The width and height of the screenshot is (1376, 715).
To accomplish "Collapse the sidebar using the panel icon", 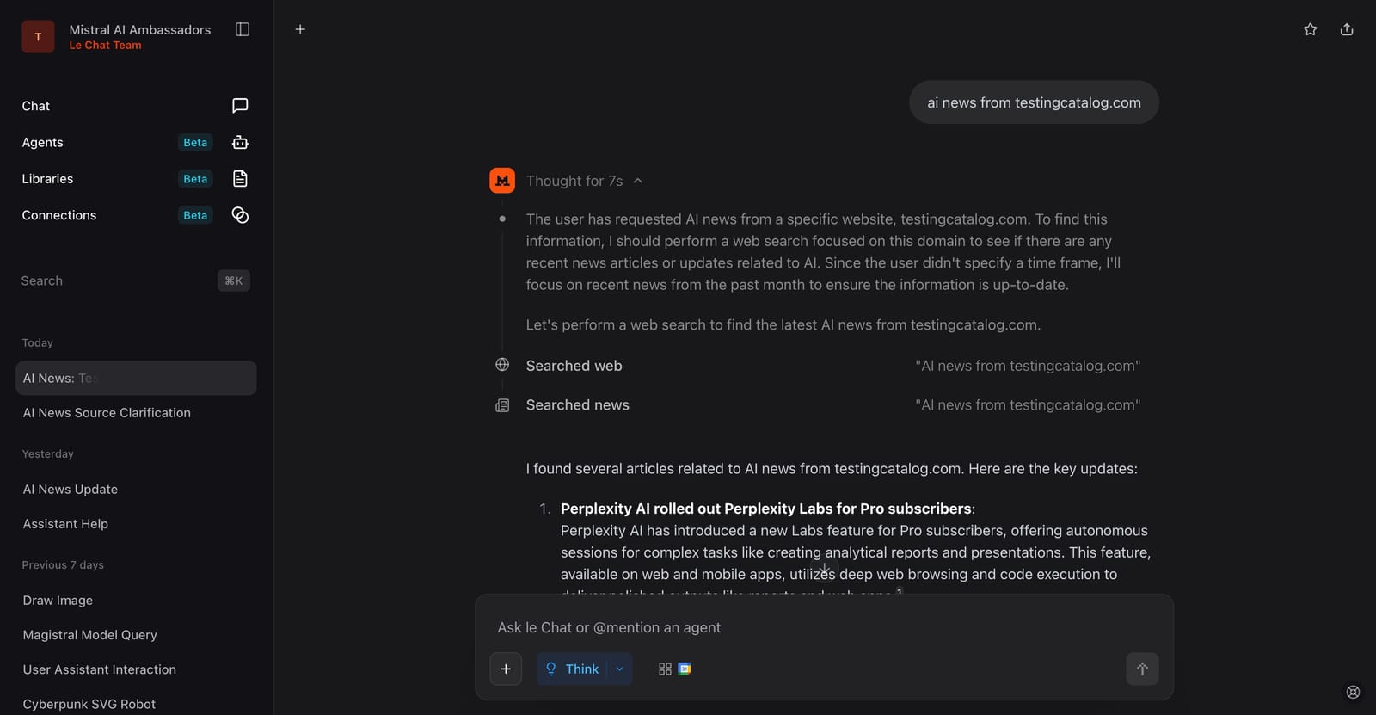I will [x=242, y=28].
